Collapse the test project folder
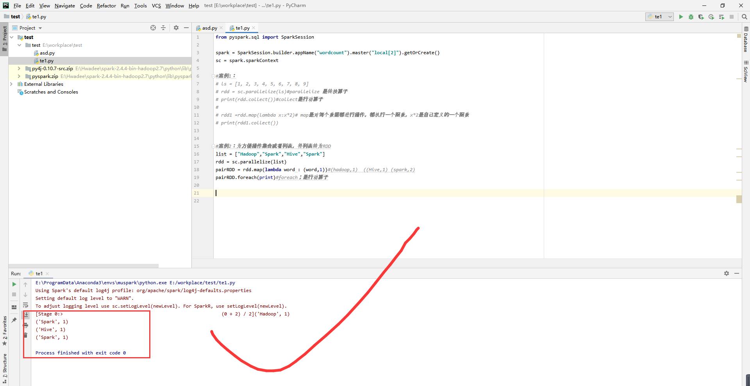Viewport: 750px width, 386px height. tap(12, 37)
